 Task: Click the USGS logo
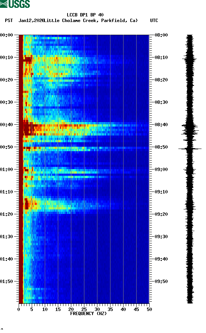[x=15, y=4]
